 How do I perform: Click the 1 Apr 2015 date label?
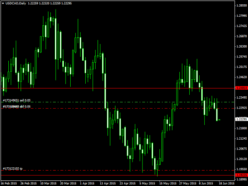87,184
